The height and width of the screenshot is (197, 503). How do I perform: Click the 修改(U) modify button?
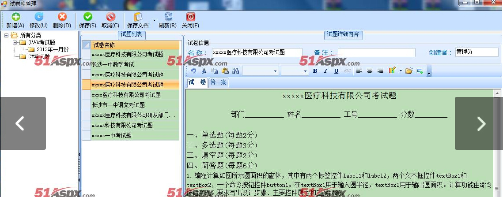[x=38, y=21]
